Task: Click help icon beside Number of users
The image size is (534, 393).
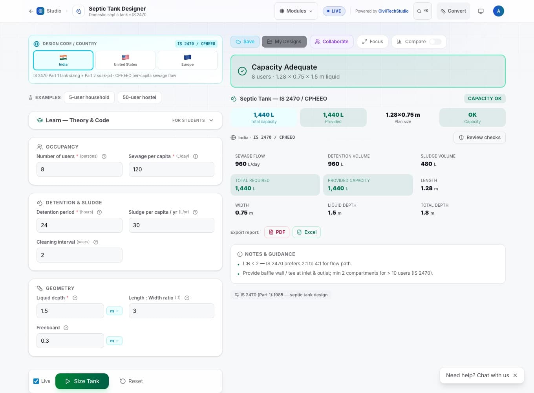Action: (104, 156)
